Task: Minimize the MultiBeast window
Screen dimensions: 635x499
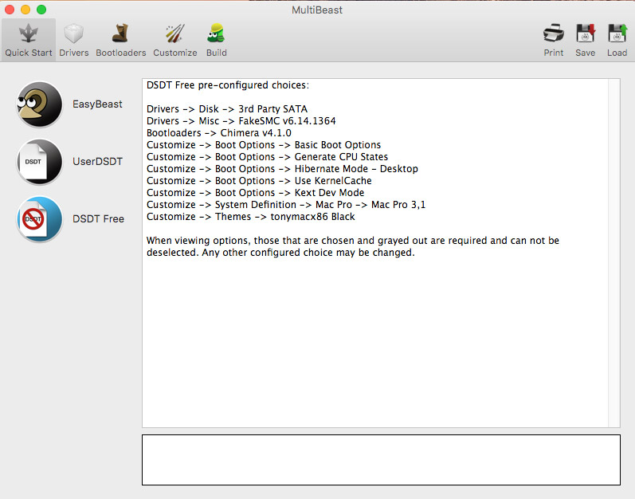Action: tap(25, 10)
